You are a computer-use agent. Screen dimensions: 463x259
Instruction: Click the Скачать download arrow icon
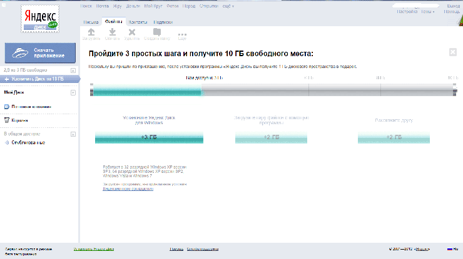click(112, 32)
